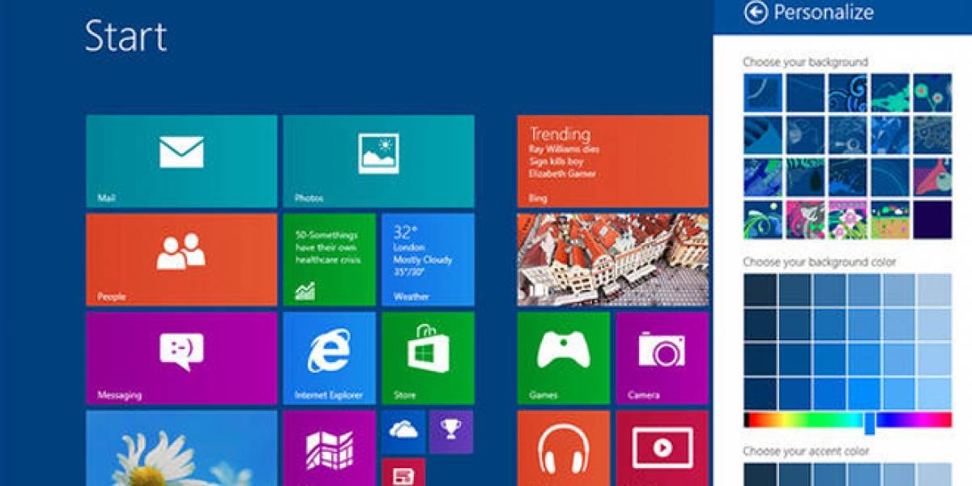
Task: Open the Photos tile
Action: 378,161
